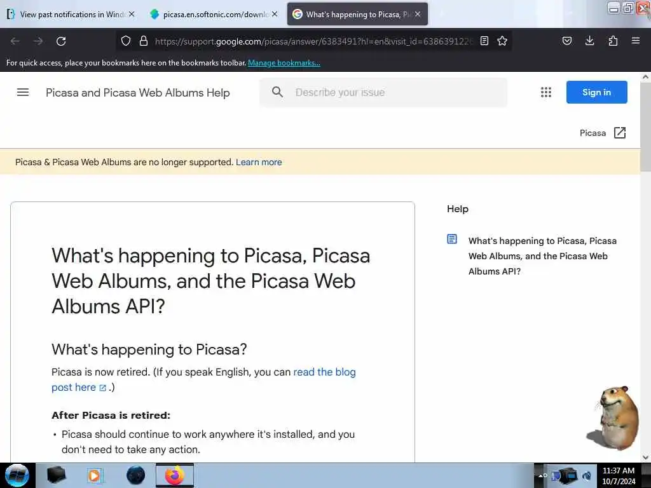Toggle reader view icon in address bar

tap(484, 41)
